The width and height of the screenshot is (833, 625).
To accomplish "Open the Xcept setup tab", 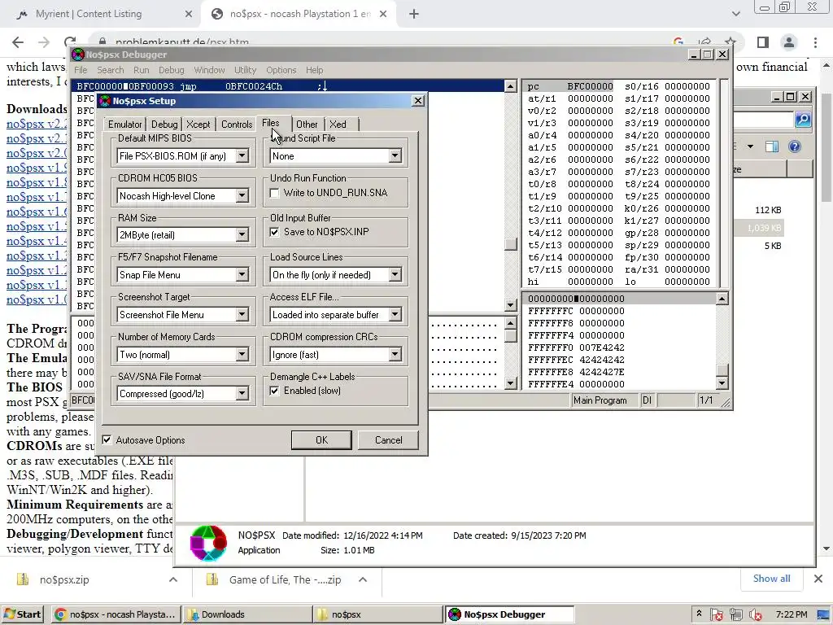I will coord(198,125).
